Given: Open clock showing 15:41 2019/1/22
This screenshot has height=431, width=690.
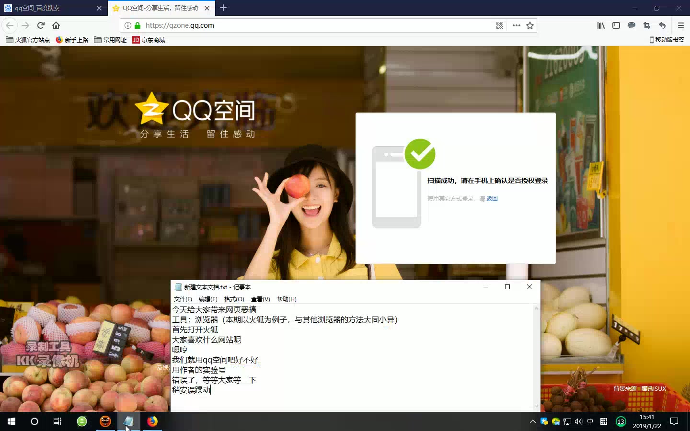Looking at the screenshot, I should pyautogui.click(x=647, y=421).
